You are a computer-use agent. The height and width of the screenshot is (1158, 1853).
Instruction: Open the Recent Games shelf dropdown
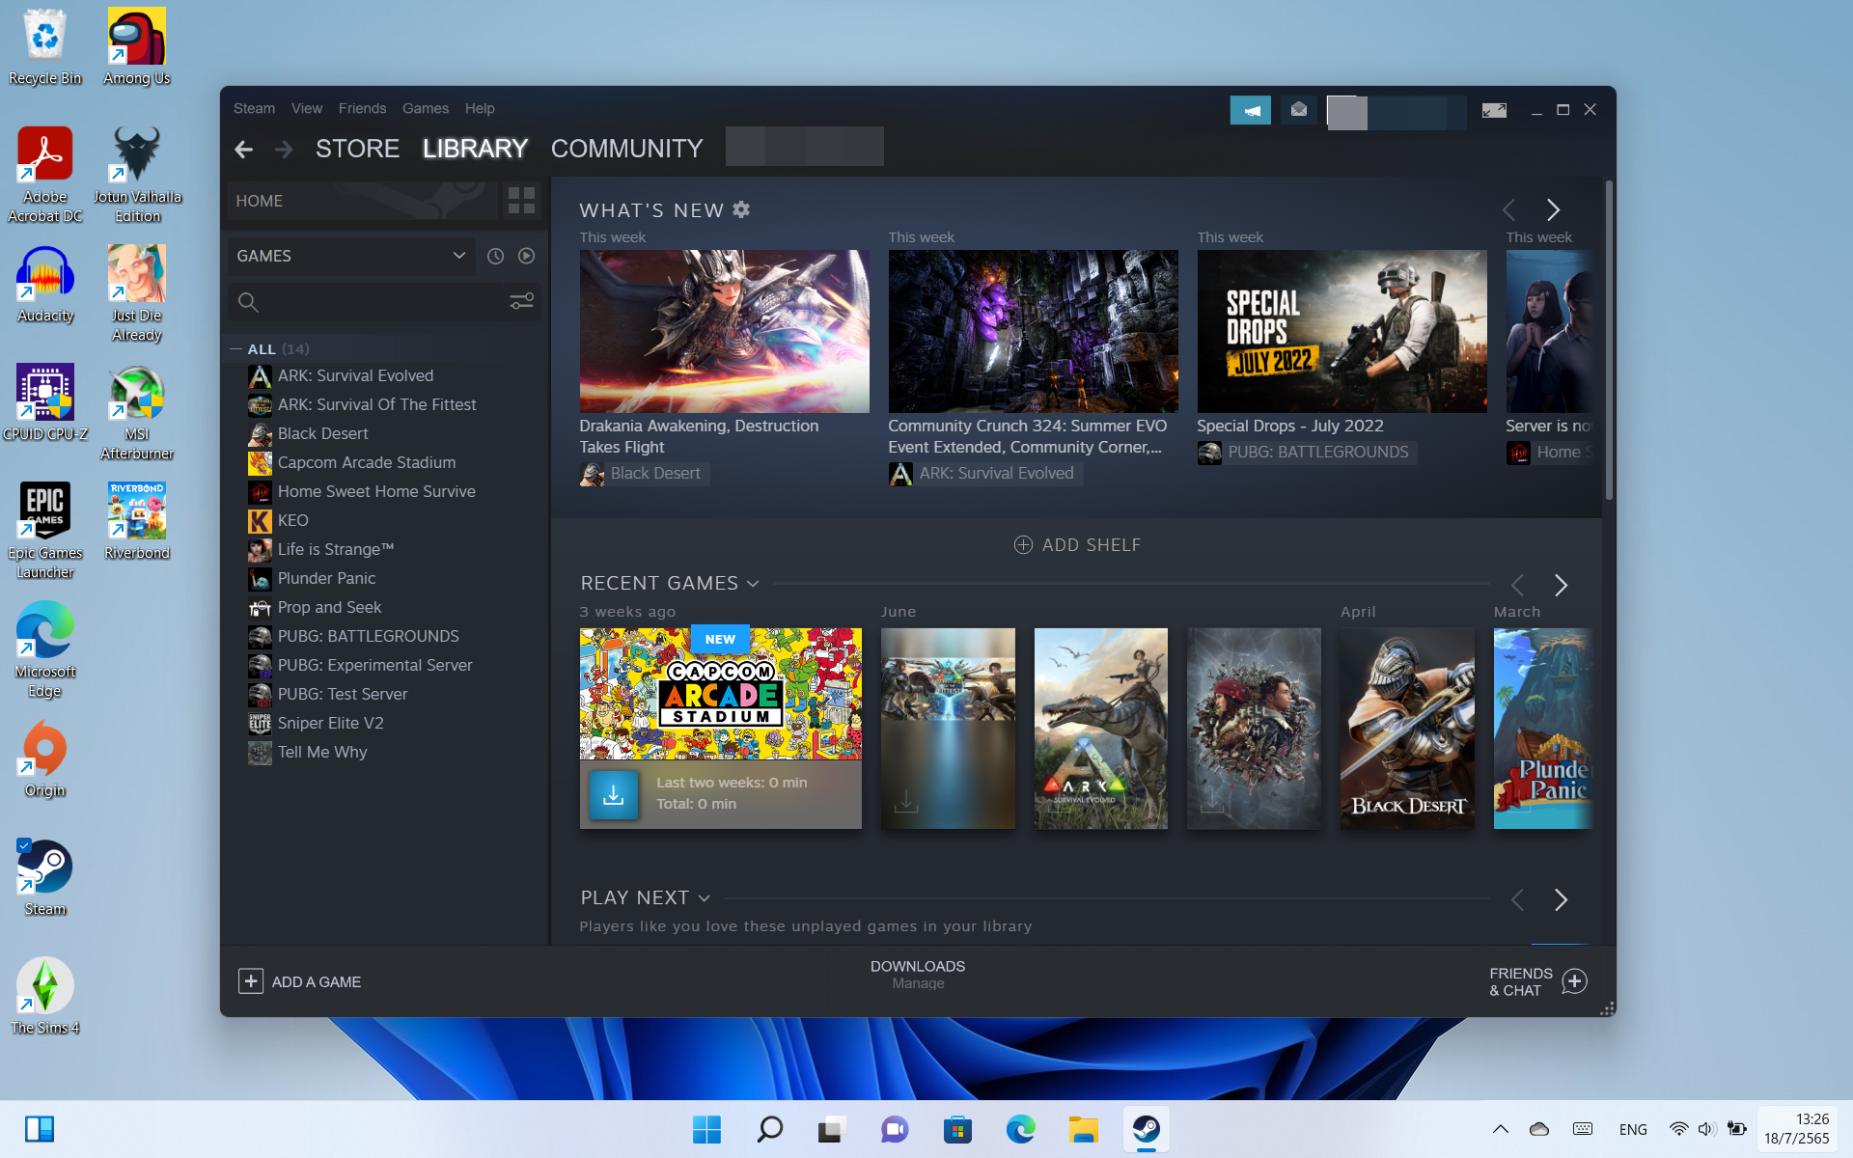click(753, 584)
